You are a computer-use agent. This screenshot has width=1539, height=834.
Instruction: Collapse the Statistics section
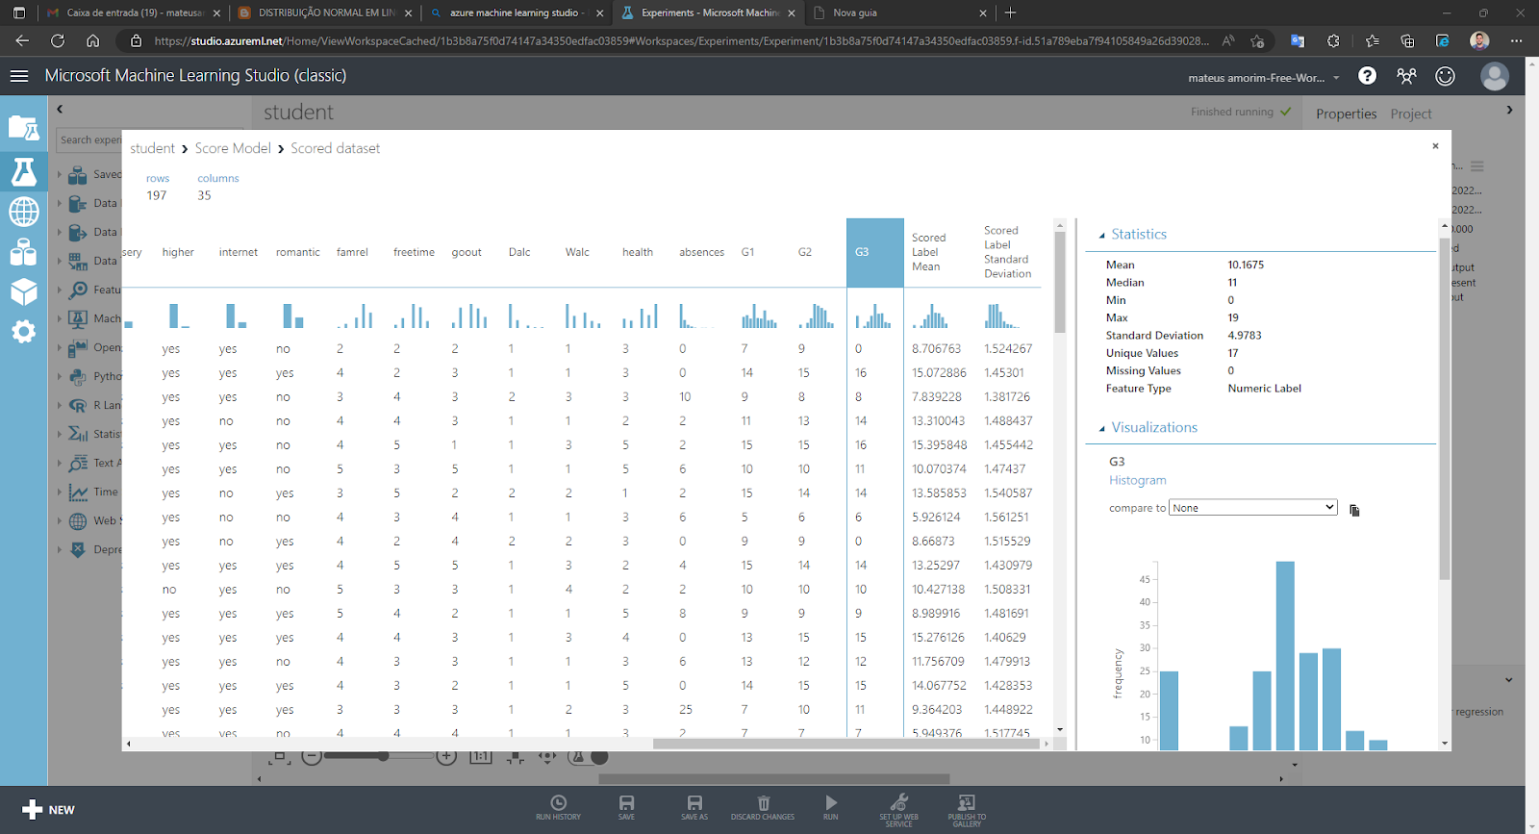1102,236
